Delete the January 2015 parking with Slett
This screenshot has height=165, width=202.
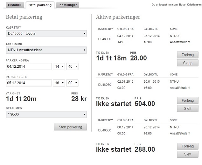[188, 108]
